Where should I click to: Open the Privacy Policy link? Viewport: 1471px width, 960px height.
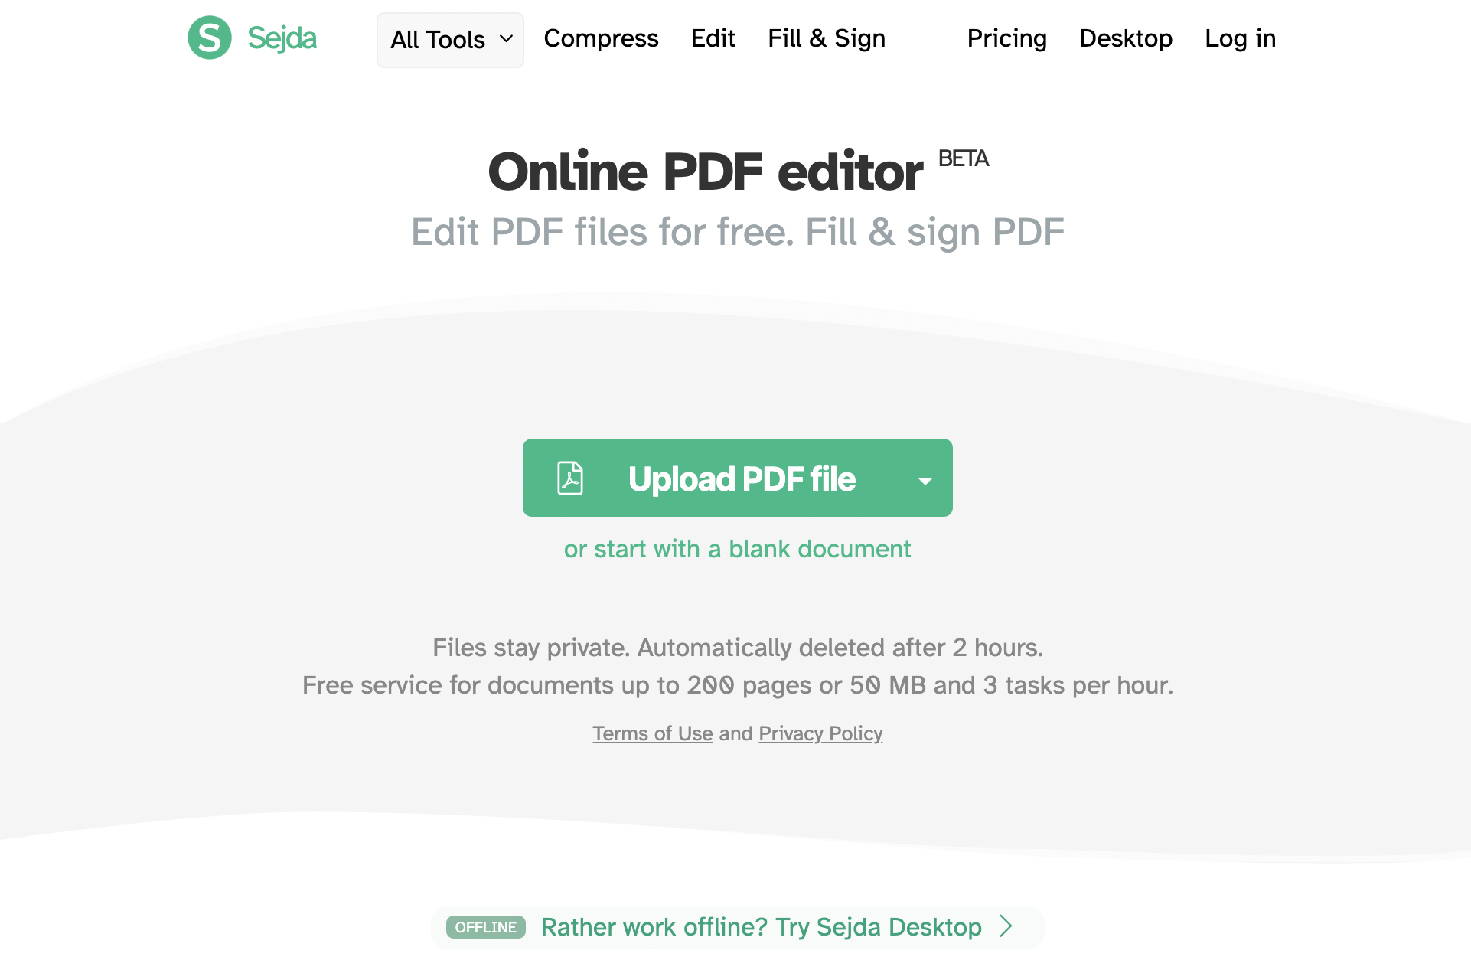[820, 733]
